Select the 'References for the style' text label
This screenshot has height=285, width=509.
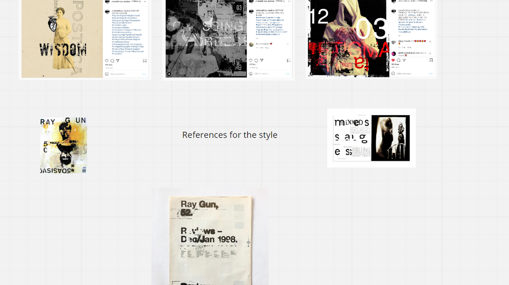(x=230, y=134)
